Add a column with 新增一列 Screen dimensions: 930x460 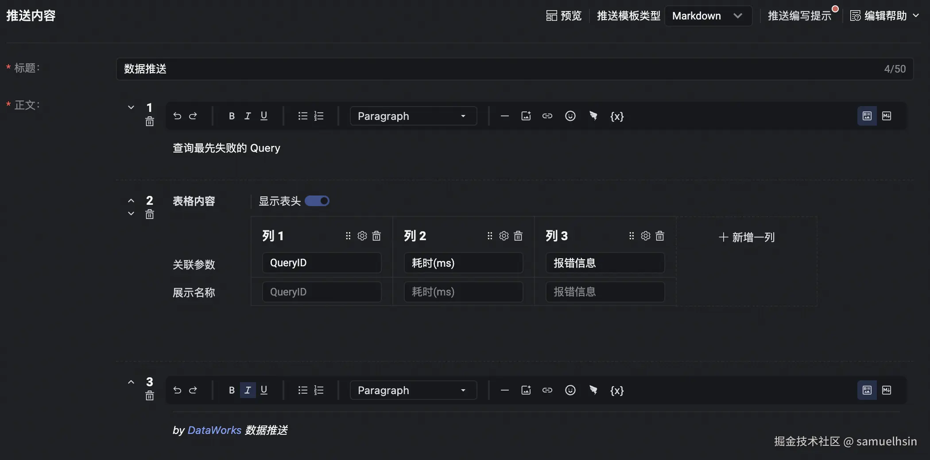coord(747,238)
